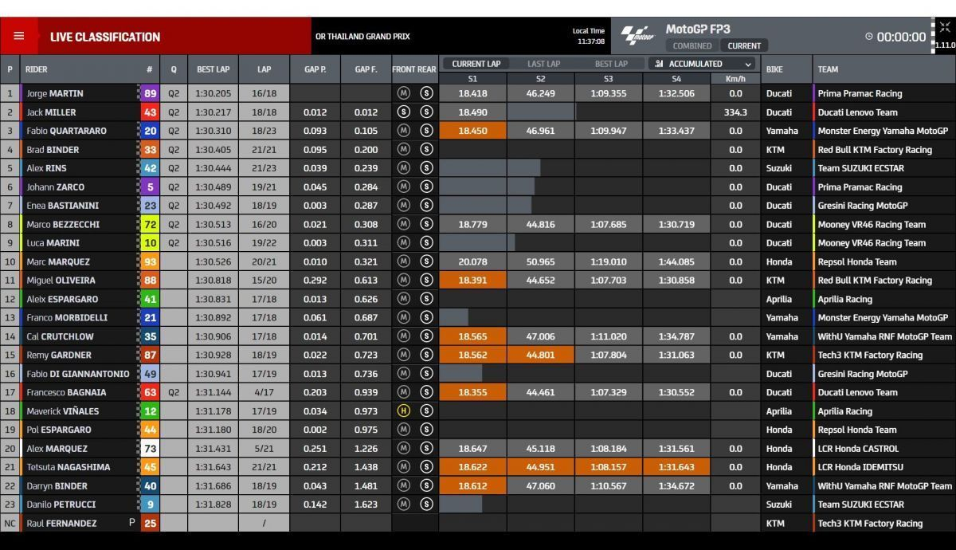Click front tyre M icon for Aleix Espargaro
The image size is (956, 550).
click(x=404, y=299)
